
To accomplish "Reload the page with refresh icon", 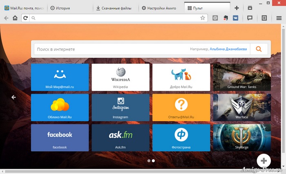I will (25, 18).
